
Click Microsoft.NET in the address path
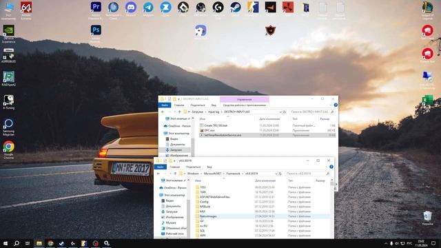click(x=212, y=174)
